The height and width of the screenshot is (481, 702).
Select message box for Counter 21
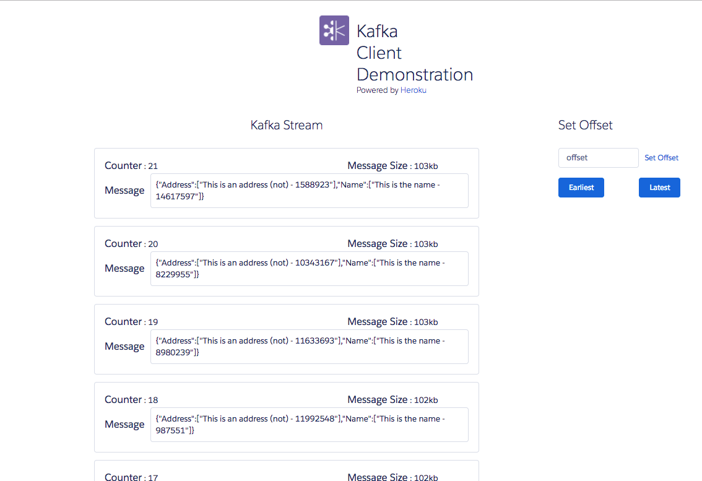[310, 190]
